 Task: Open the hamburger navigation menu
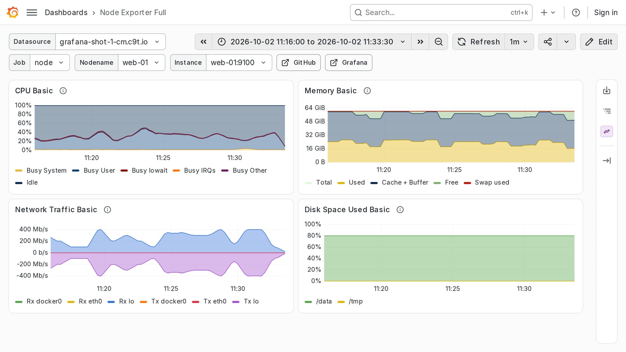[32, 13]
